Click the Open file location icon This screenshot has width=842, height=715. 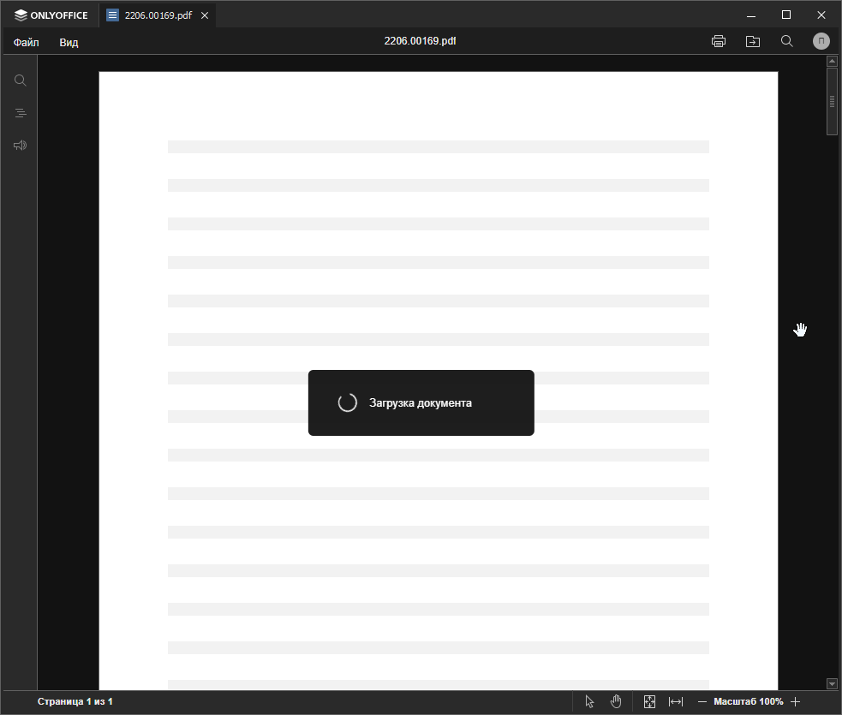(x=752, y=40)
